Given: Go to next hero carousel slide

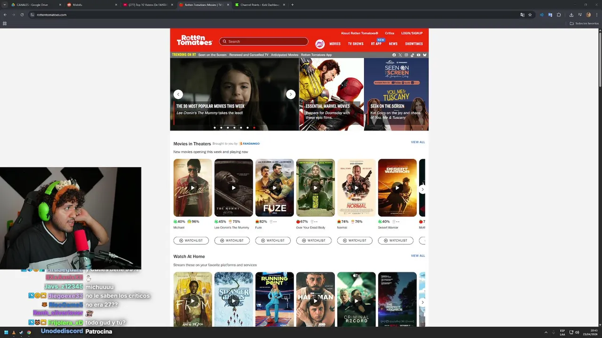Looking at the screenshot, I should [291, 94].
